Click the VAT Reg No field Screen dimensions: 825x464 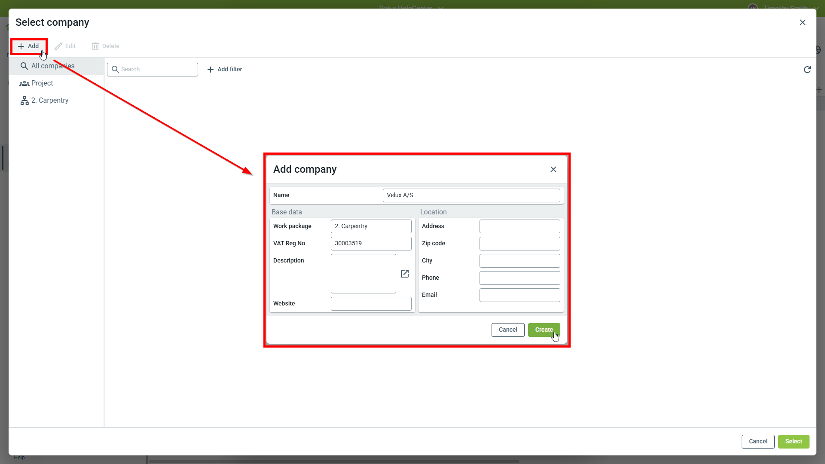[371, 243]
